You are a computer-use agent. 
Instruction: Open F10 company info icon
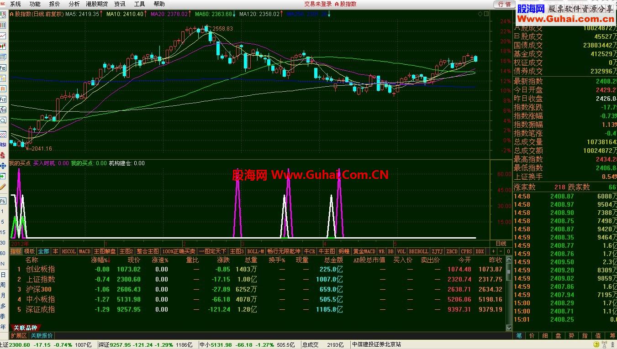click(3, 68)
